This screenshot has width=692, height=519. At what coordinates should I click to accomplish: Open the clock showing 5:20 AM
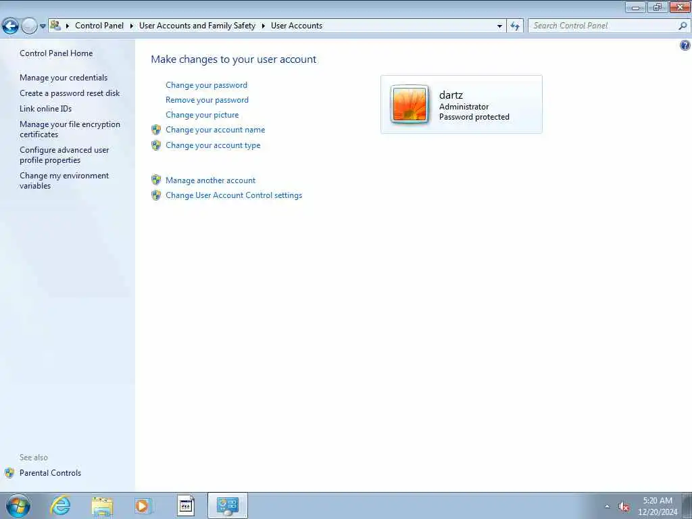pyautogui.click(x=658, y=506)
